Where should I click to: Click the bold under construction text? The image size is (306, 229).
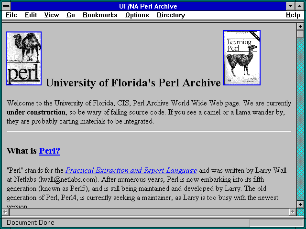point(36,113)
